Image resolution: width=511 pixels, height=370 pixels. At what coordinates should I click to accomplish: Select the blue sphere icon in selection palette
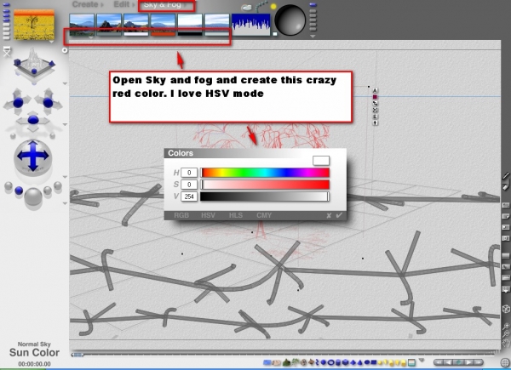coord(324,362)
